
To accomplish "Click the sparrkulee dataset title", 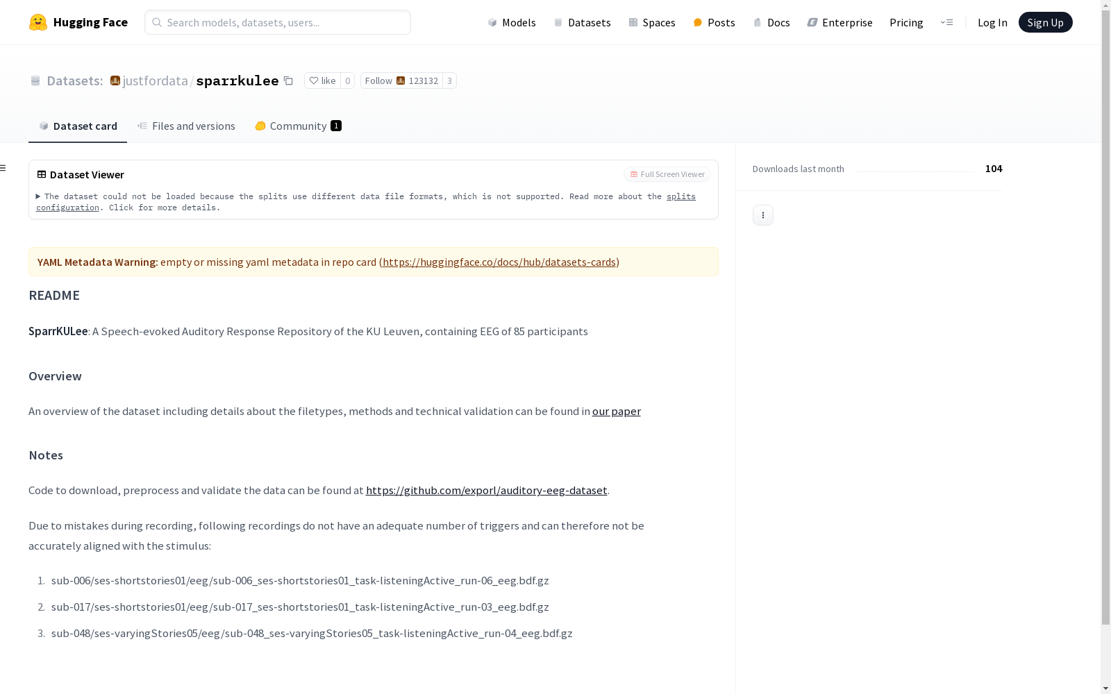I will coord(237,81).
